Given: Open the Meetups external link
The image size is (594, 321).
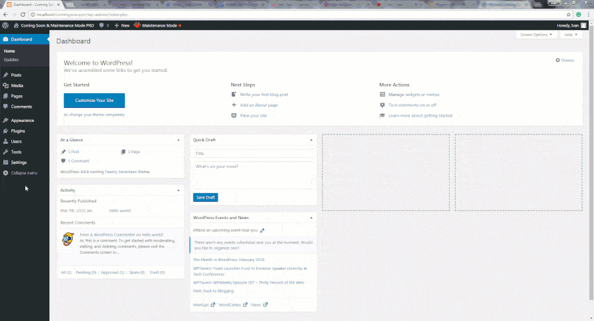Looking at the screenshot, I should point(204,305).
